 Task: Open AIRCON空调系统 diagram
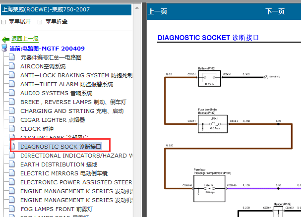43,66
